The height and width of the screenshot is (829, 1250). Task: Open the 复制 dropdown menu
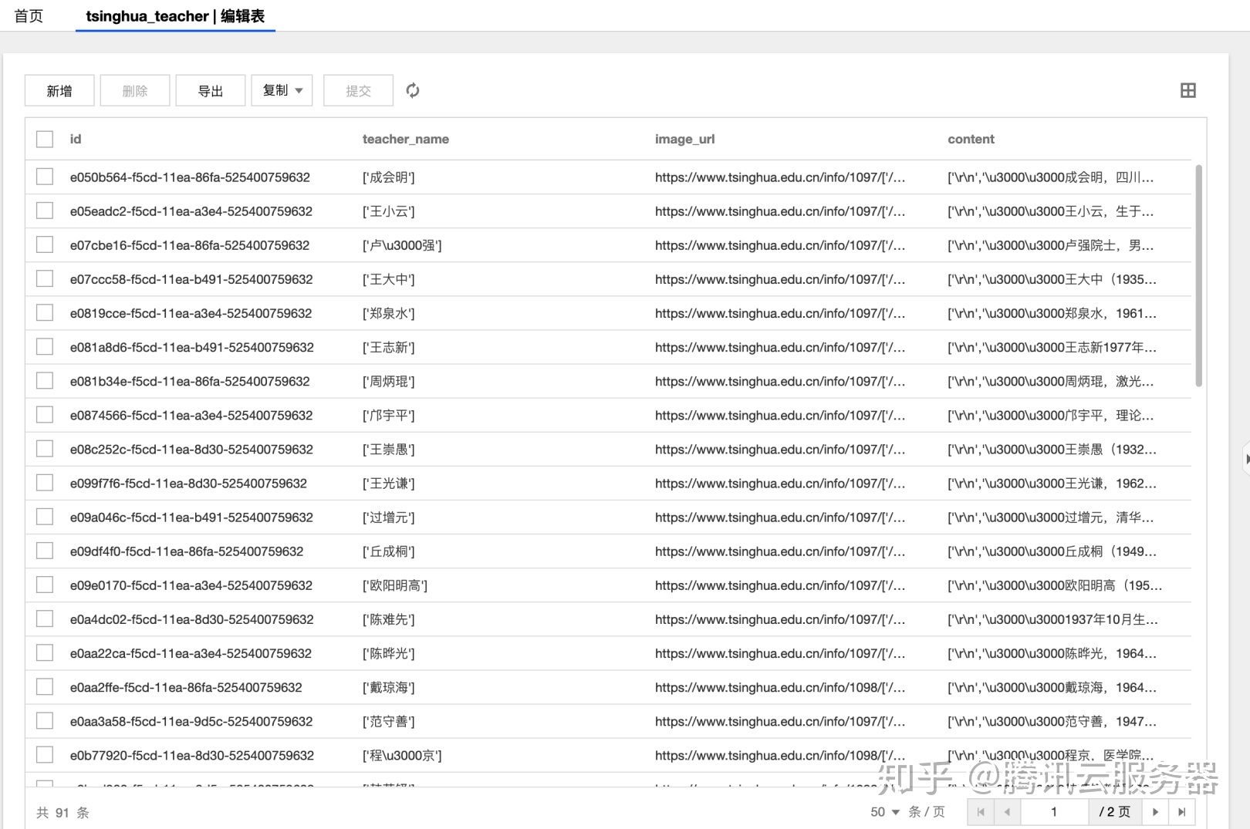pyautogui.click(x=282, y=90)
